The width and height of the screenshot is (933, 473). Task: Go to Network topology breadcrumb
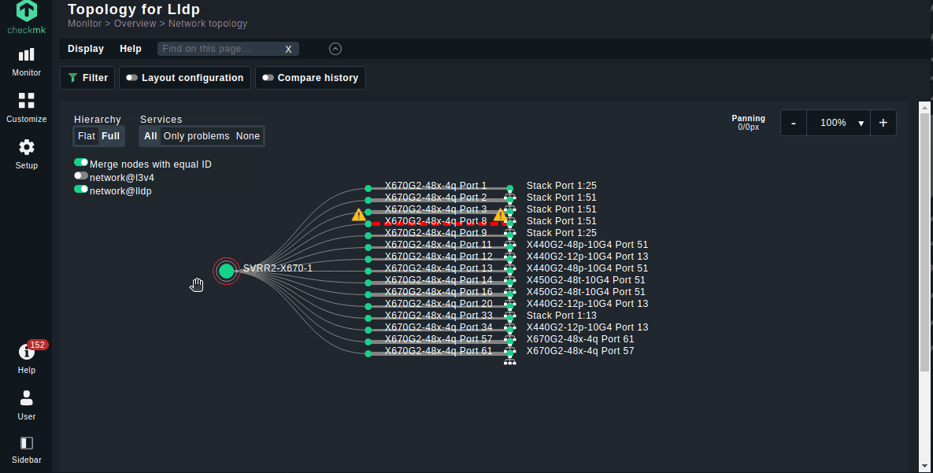[208, 24]
